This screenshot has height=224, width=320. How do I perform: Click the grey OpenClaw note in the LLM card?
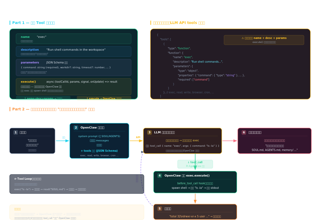click(x=183, y=151)
